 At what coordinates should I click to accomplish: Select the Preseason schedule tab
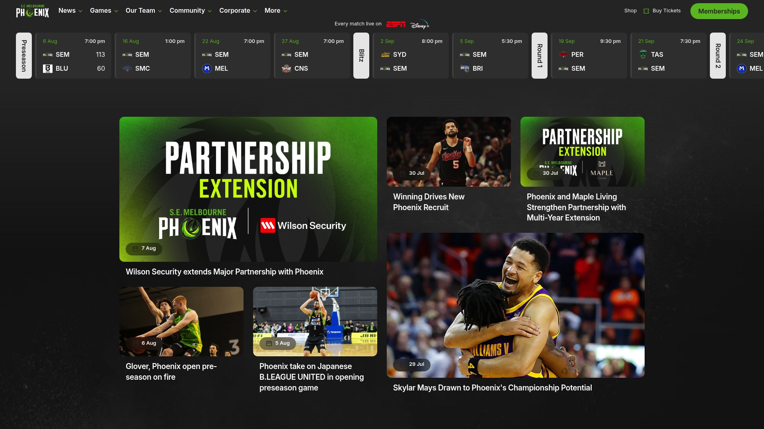[24, 56]
